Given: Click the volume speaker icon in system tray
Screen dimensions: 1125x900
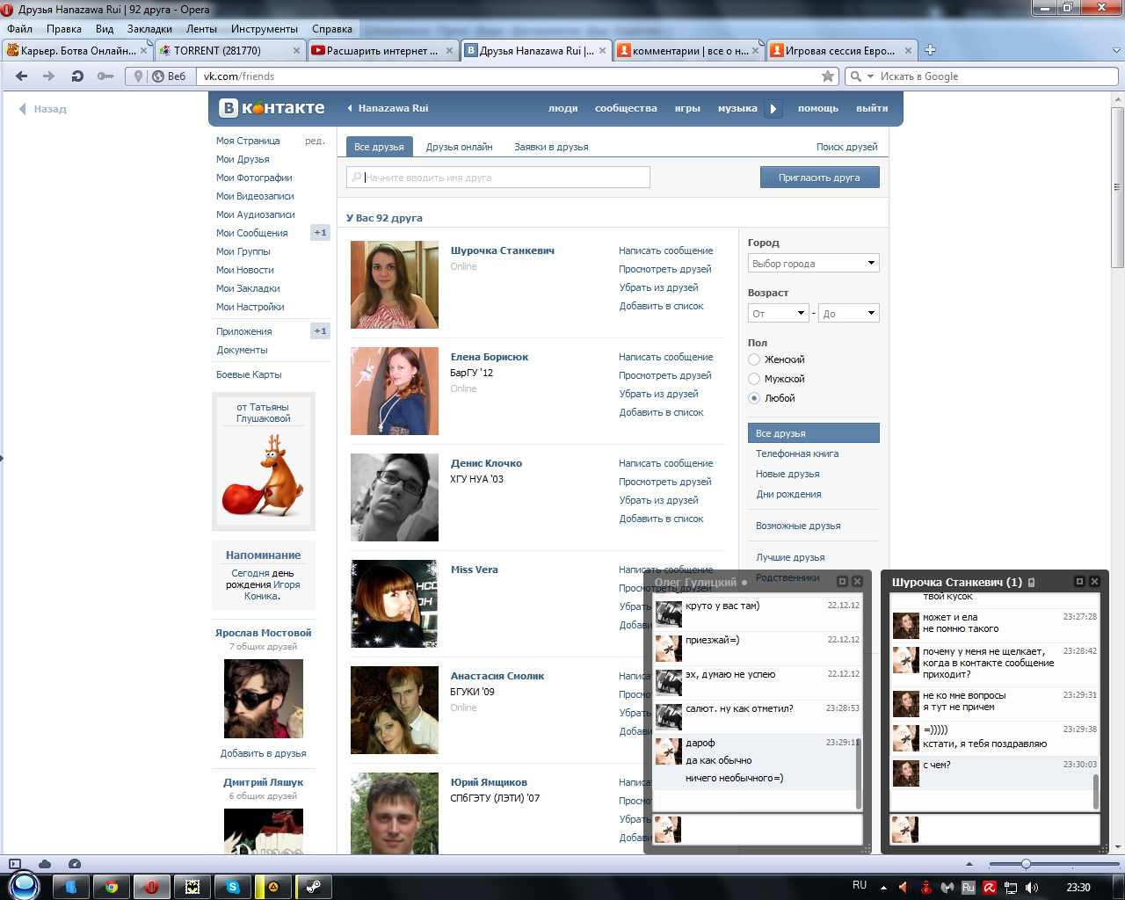Looking at the screenshot, I should pyautogui.click(x=1032, y=888).
